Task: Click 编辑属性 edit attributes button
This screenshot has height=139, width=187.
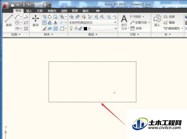Action: 172,28
